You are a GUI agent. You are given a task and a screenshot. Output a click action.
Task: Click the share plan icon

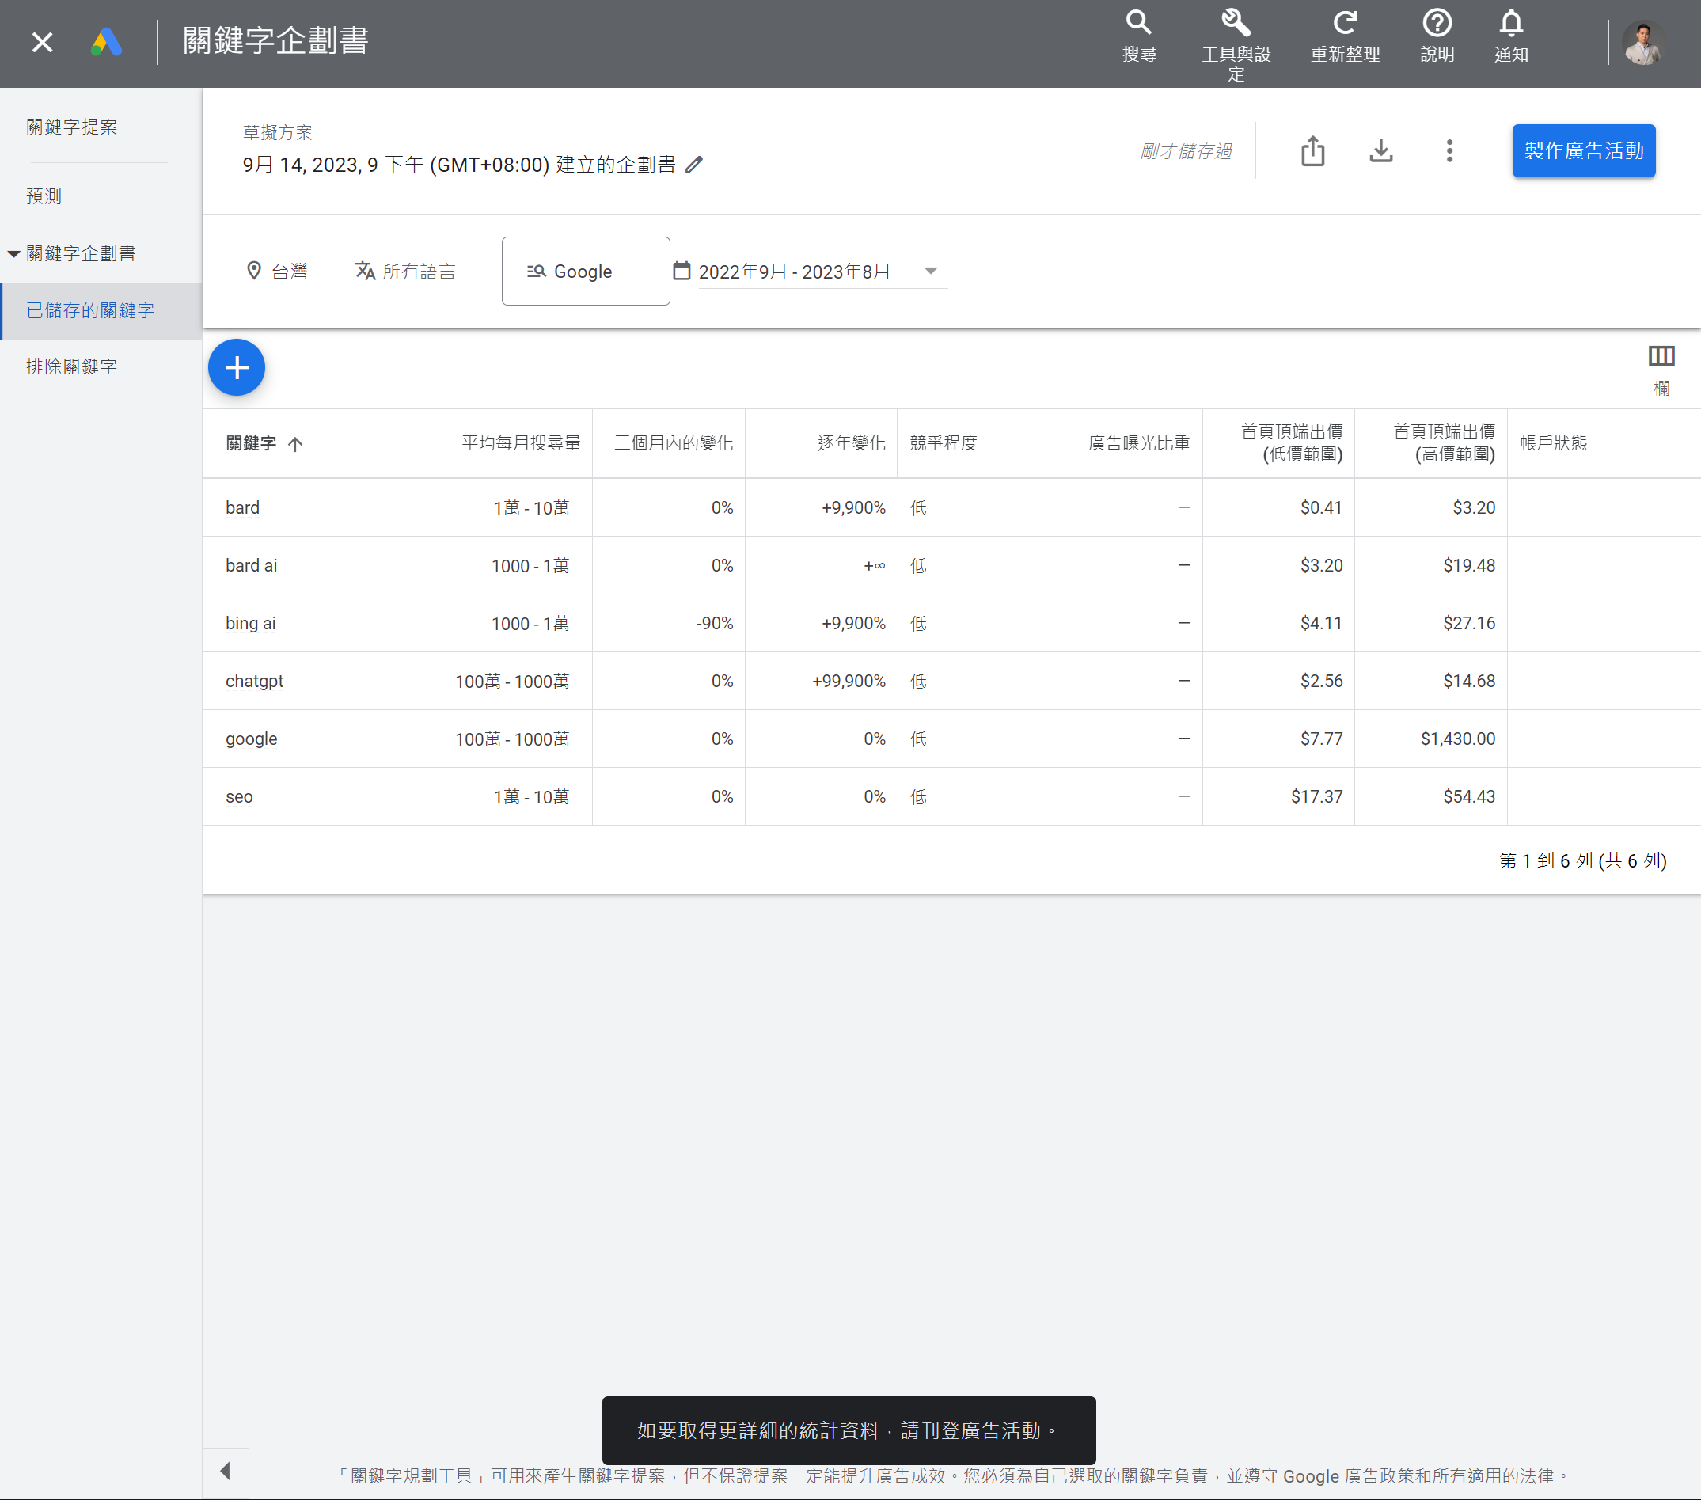coord(1312,151)
